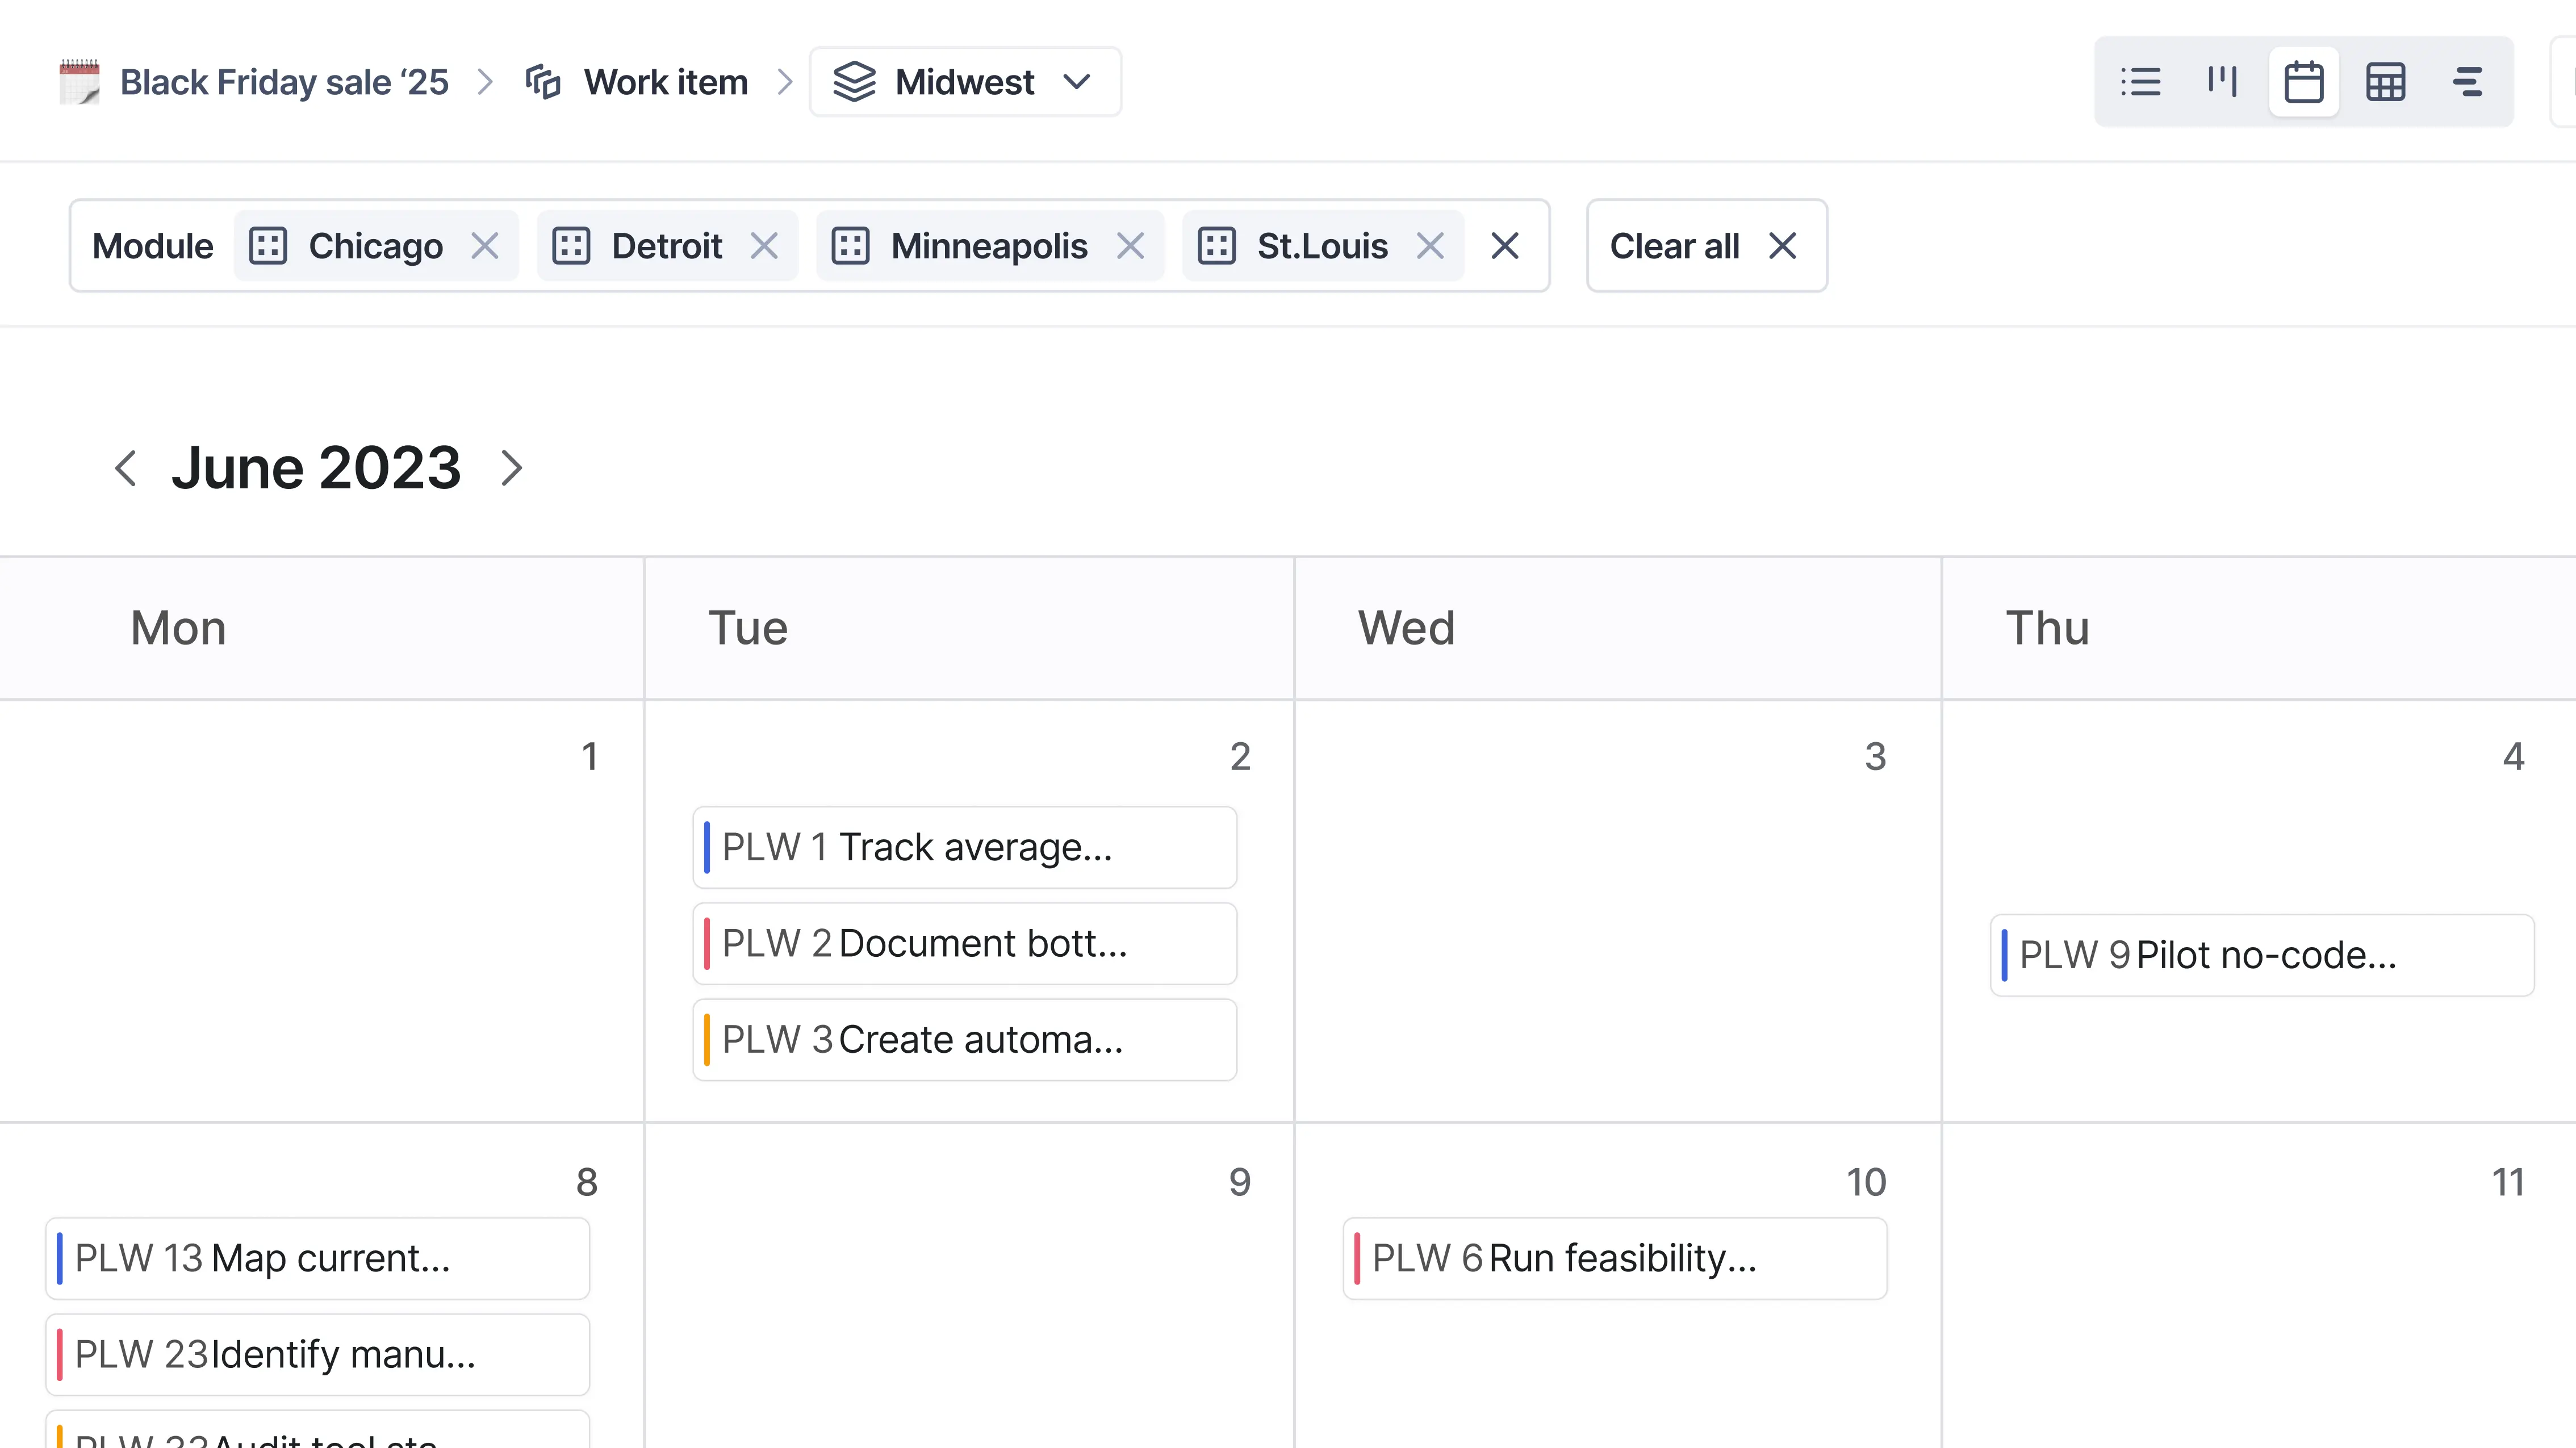Open work item PLW 9 Pilot no-code
Image resolution: width=2576 pixels, height=1448 pixels.
click(2260, 954)
